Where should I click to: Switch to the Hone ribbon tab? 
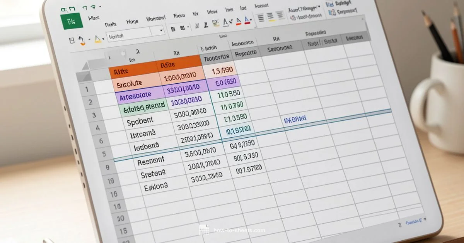[x=132, y=22]
